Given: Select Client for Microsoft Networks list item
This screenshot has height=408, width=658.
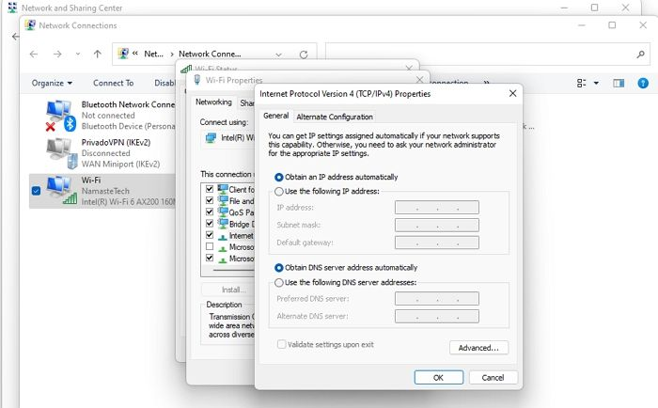Looking at the screenshot, I should [x=236, y=189].
